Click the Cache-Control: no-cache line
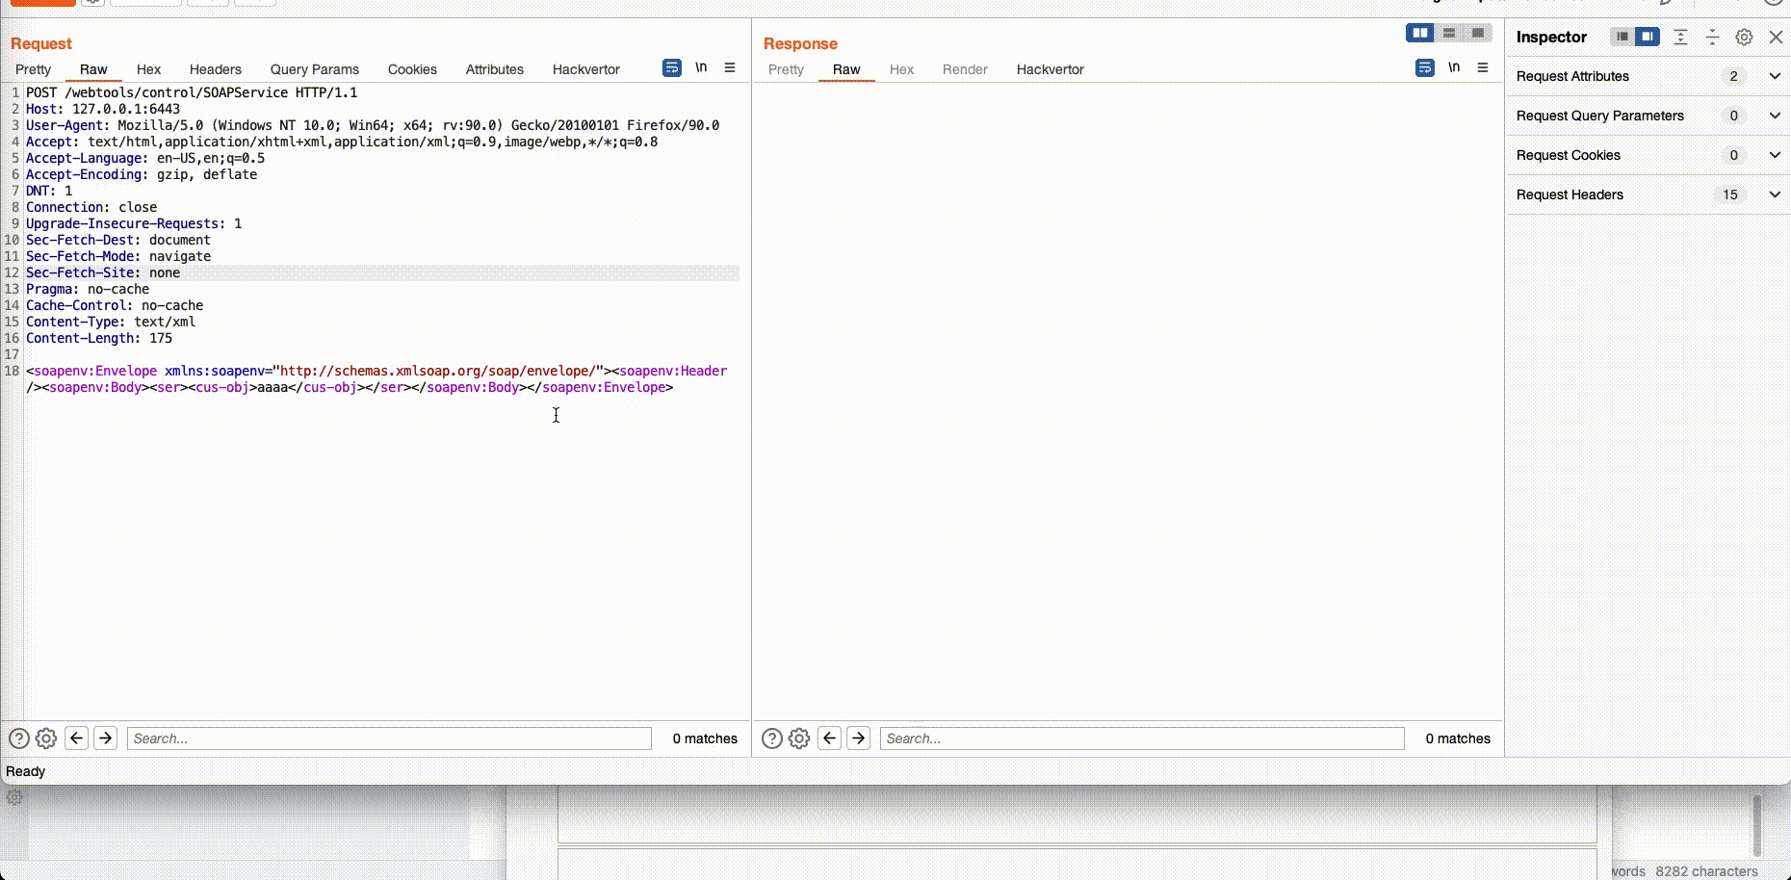 (115, 305)
